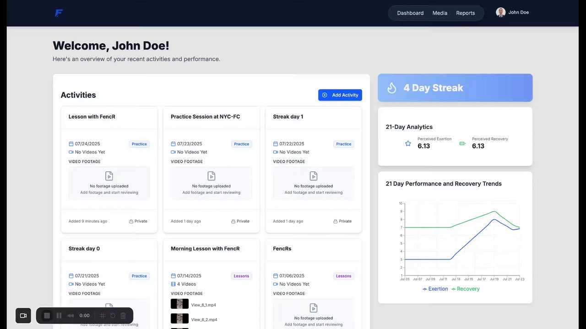Click the FencR logo in header

click(59, 13)
